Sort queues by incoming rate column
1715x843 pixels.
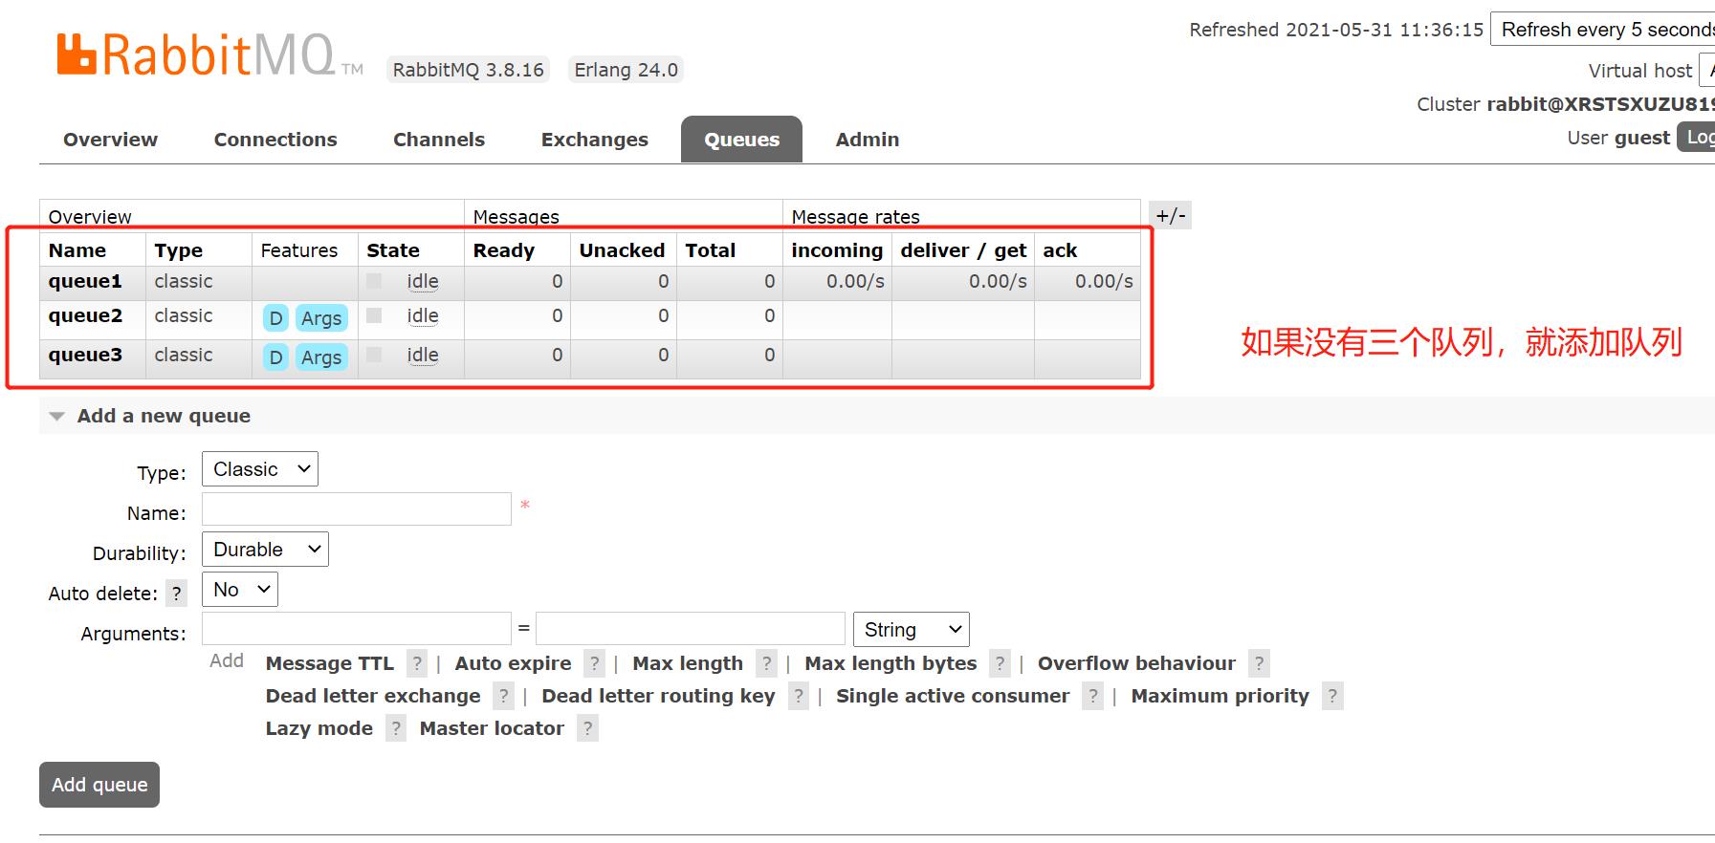click(x=837, y=250)
